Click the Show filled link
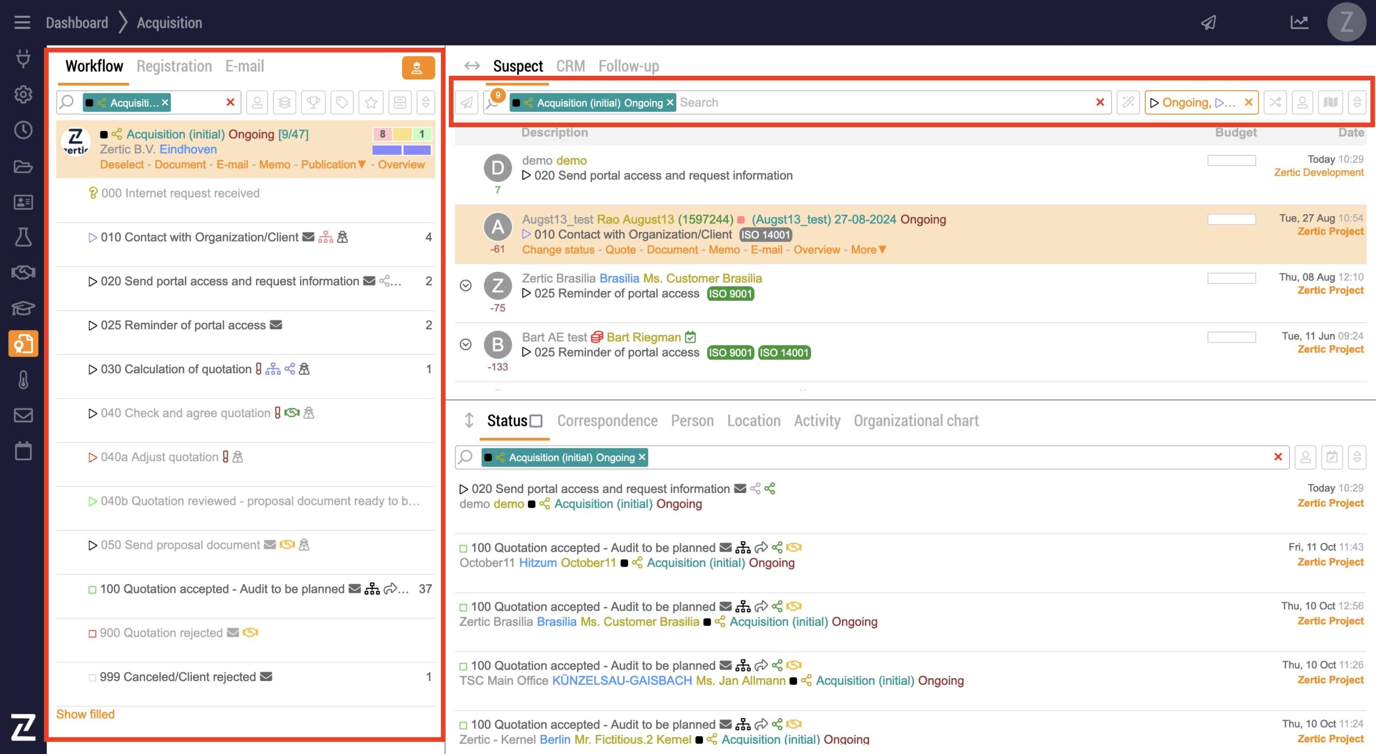1376x754 pixels. 85,714
